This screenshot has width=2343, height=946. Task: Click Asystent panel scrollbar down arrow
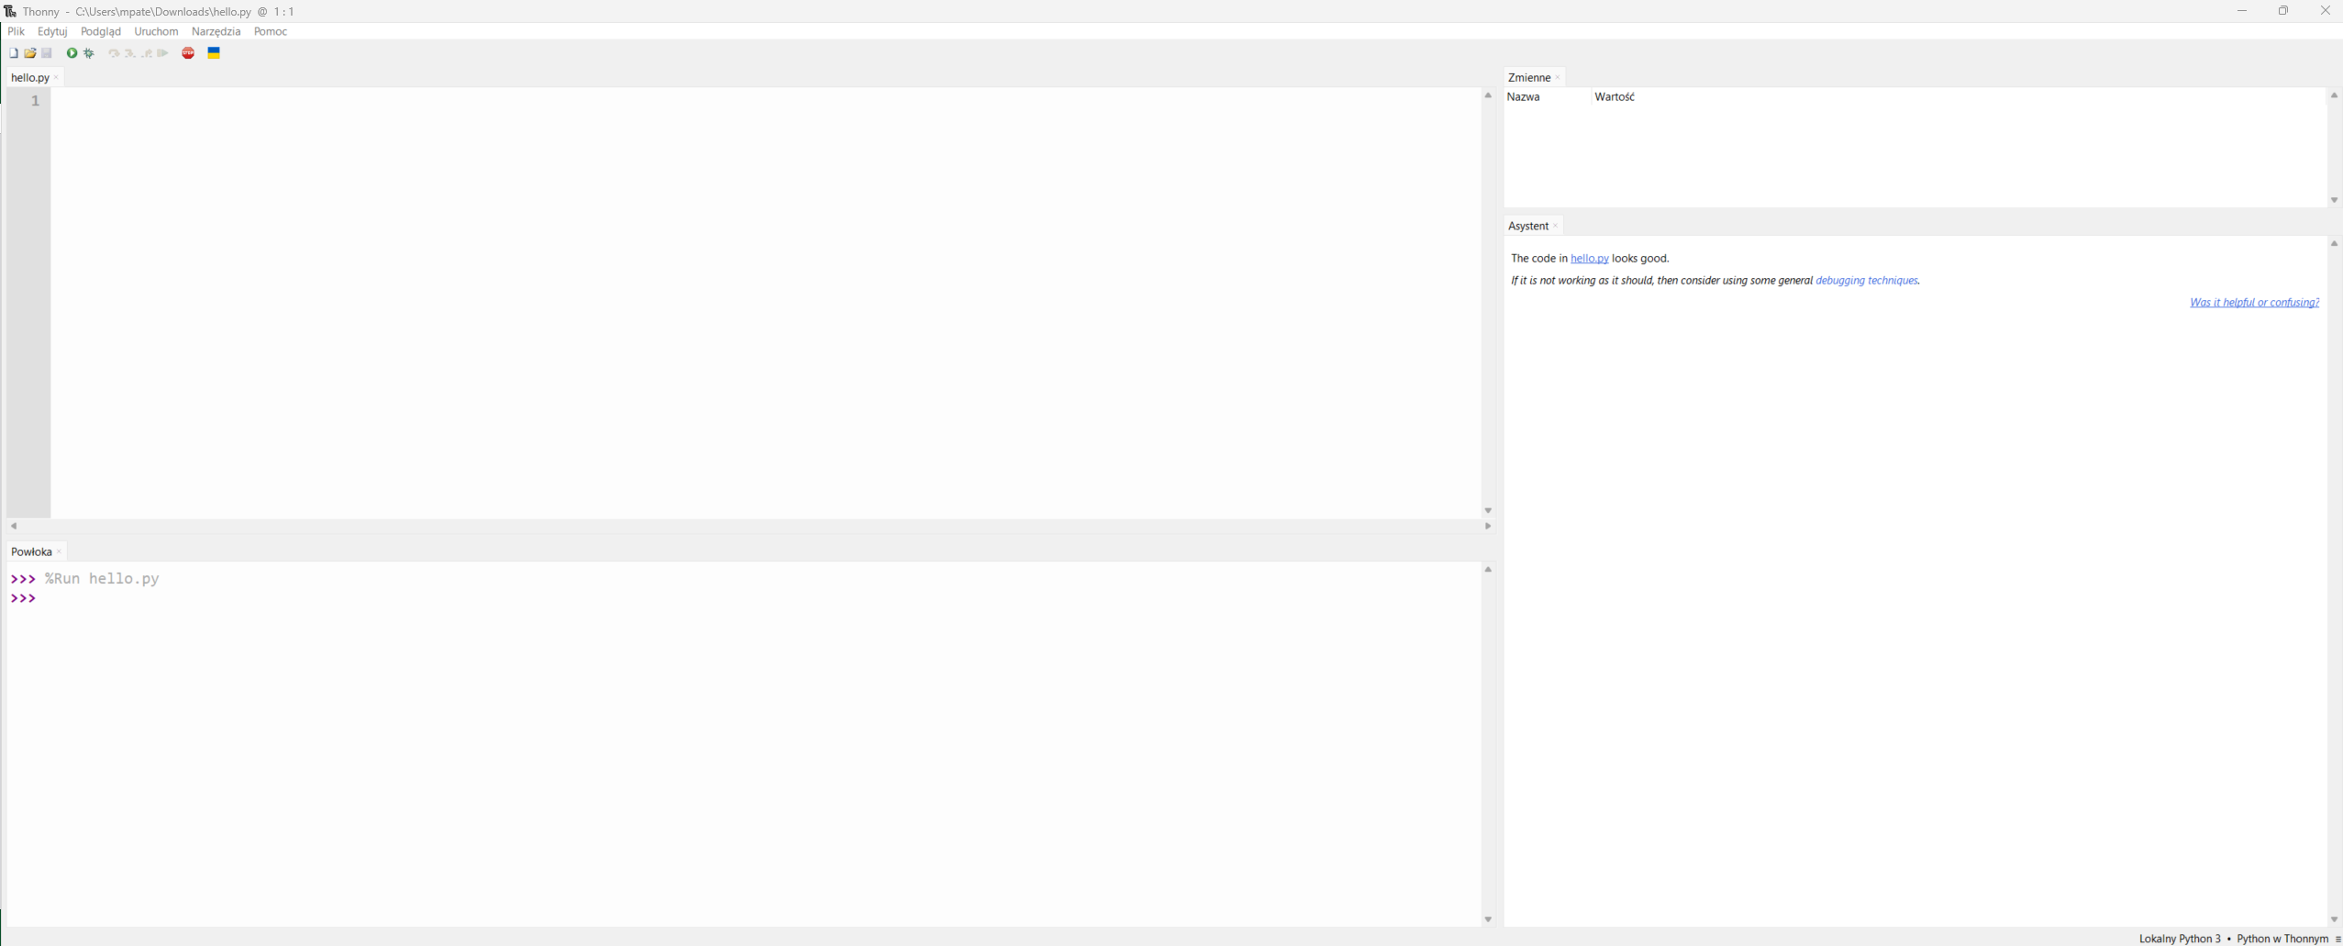coord(2334,919)
